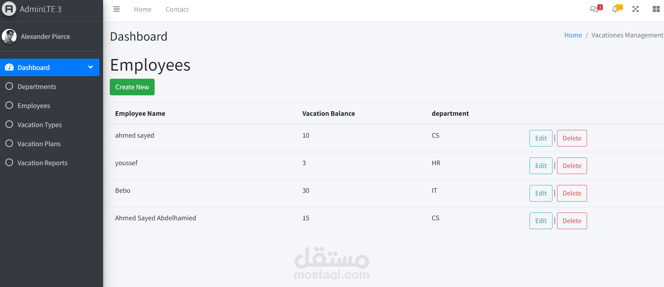Click the green Create New button
The width and height of the screenshot is (664, 287).
tap(132, 87)
